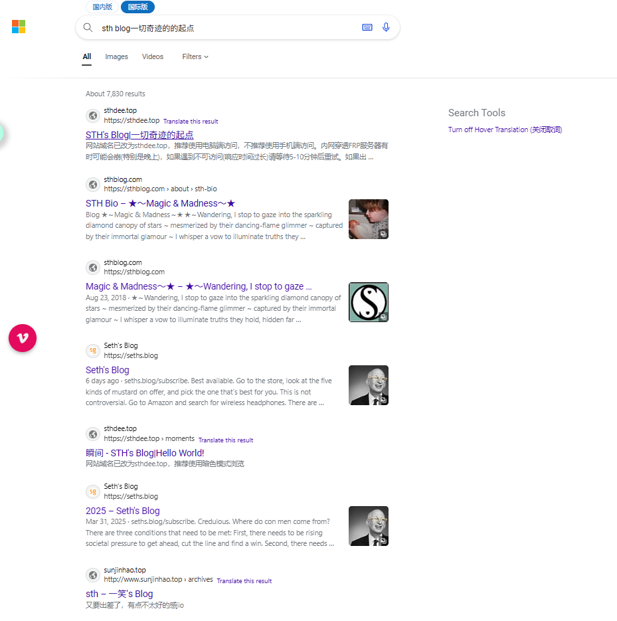617x621 pixels.
Task: Open Magic & Madness Wandering result link
Action: (x=199, y=286)
